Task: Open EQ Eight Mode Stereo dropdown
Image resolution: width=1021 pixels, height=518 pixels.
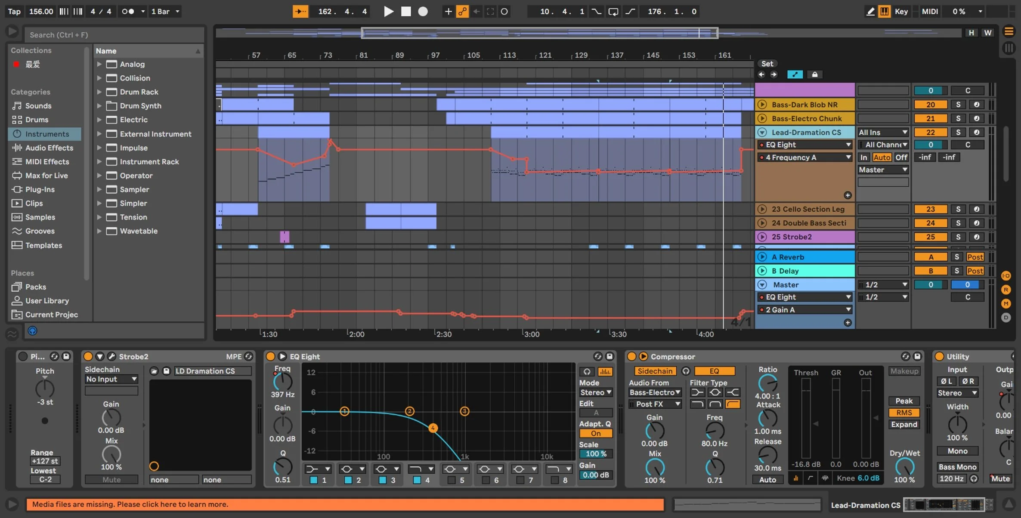Action: pyautogui.click(x=596, y=392)
